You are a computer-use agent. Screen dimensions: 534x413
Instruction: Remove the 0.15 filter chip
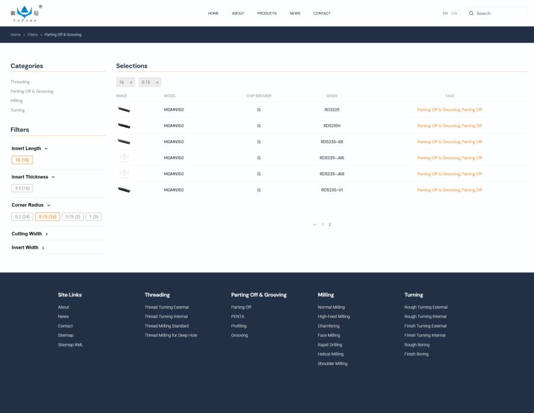click(x=157, y=82)
